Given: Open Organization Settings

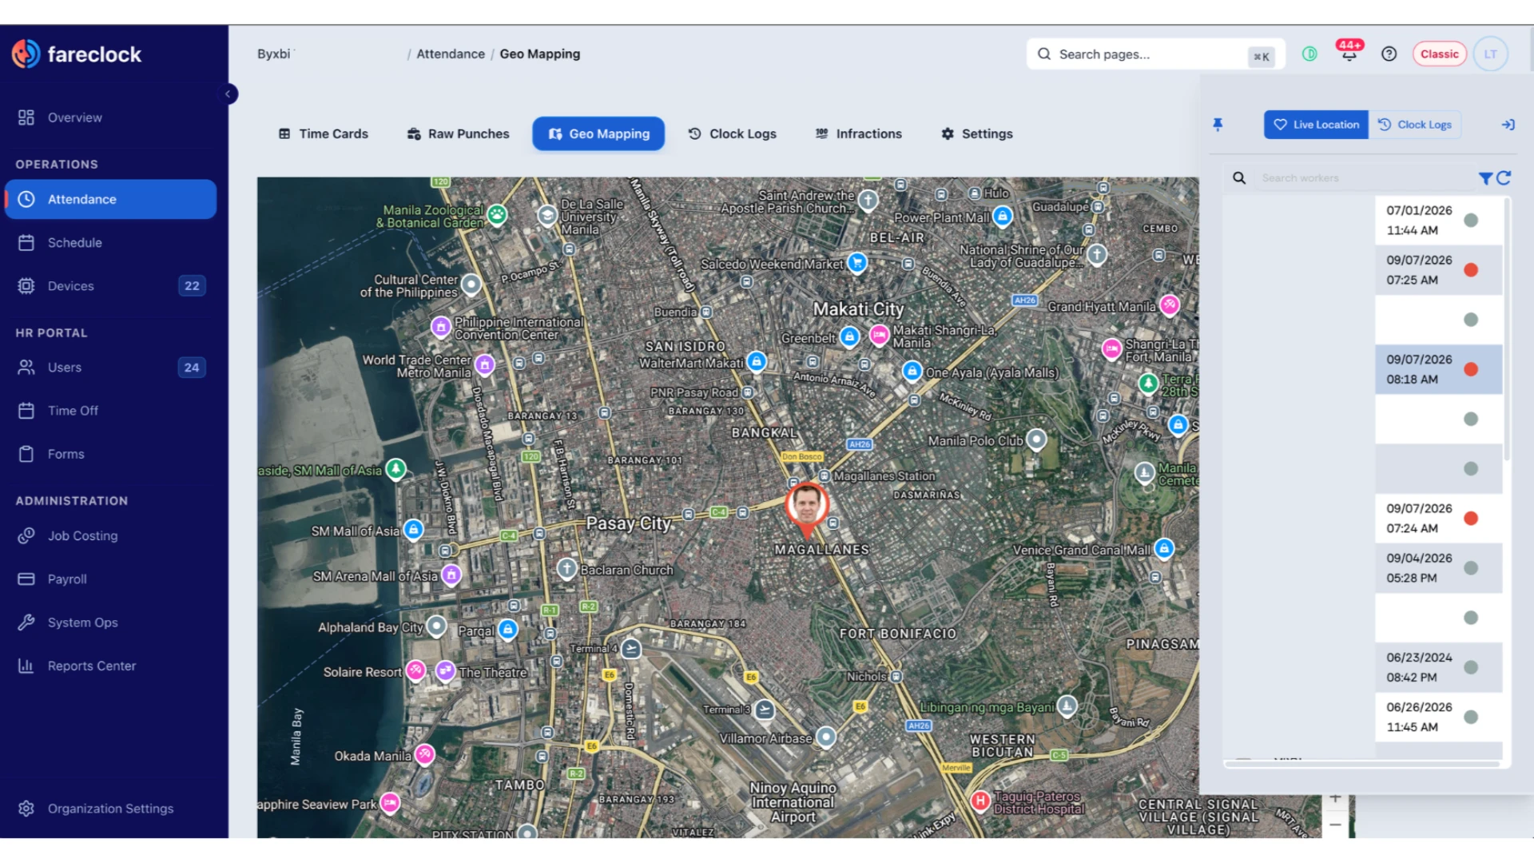Looking at the screenshot, I should point(110,808).
